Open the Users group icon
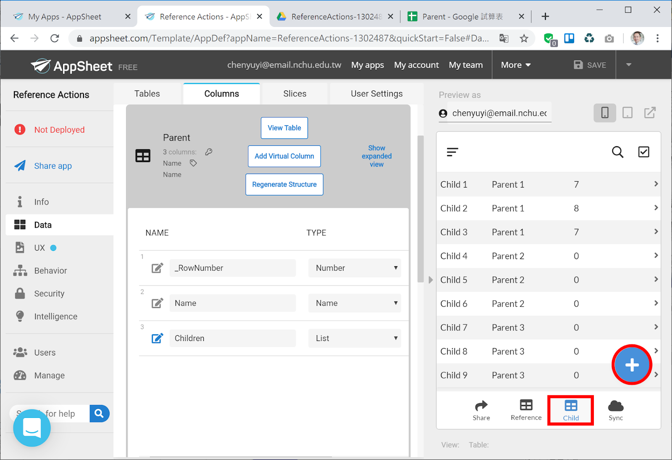 click(x=20, y=352)
